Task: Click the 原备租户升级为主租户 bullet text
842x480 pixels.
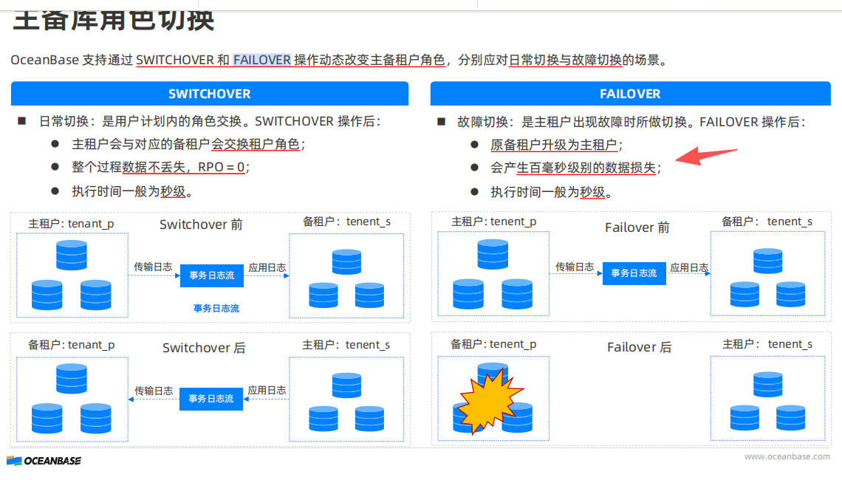Action: pos(555,145)
